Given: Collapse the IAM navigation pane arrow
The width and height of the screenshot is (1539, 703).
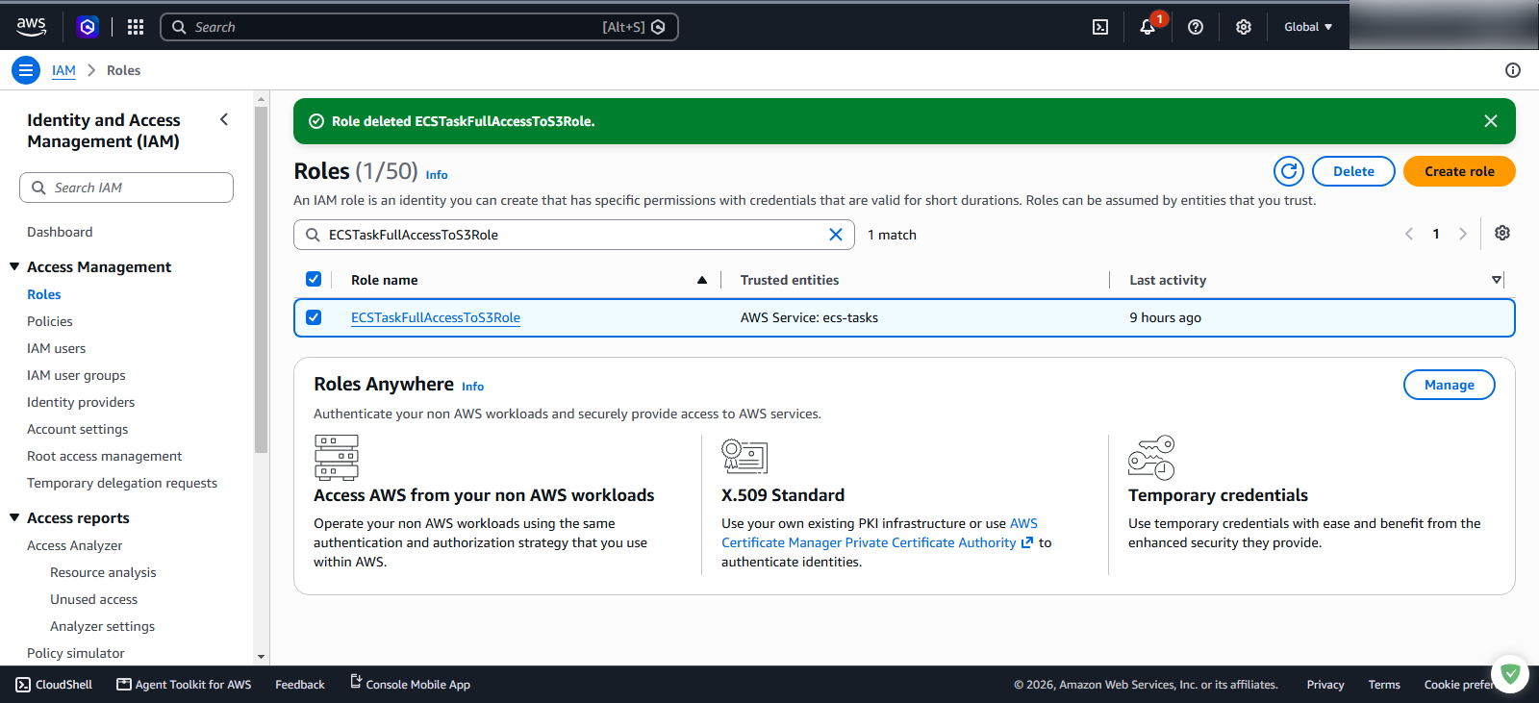Looking at the screenshot, I should point(224,119).
